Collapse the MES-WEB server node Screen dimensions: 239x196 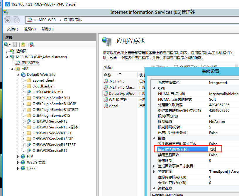point(7,57)
